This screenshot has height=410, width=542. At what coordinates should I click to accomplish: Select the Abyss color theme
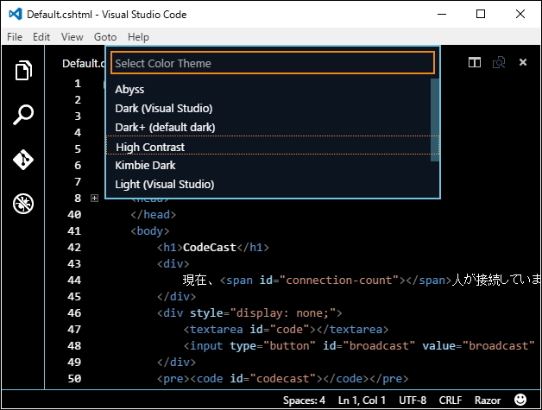[x=129, y=89]
